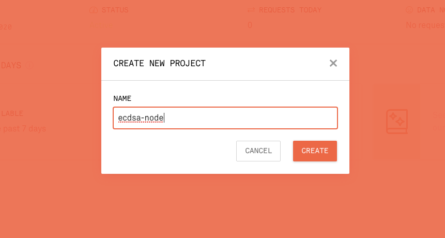
Task: Click the arrows icon beside REQUESTS TODAY
Action: [251, 10]
